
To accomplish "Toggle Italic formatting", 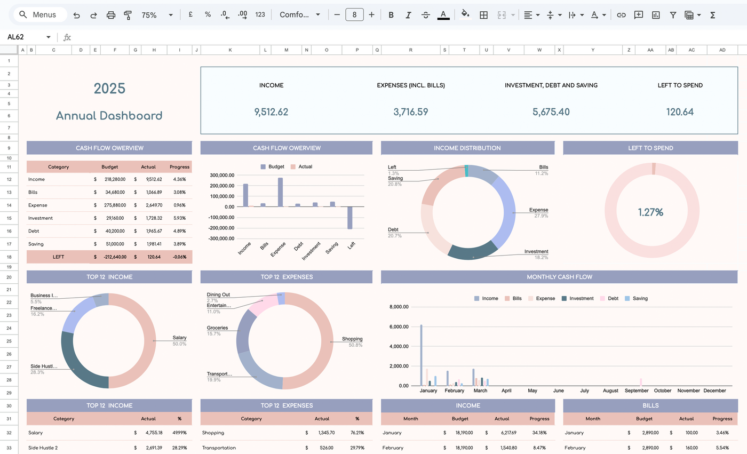I will click(408, 15).
